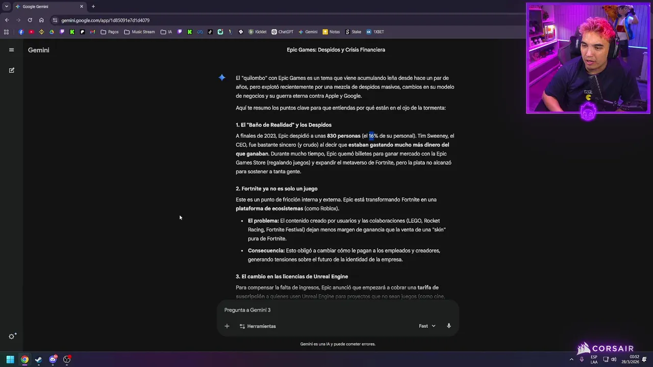Open the notifications bell in tray

pyautogui.click(x=645, y=359)
